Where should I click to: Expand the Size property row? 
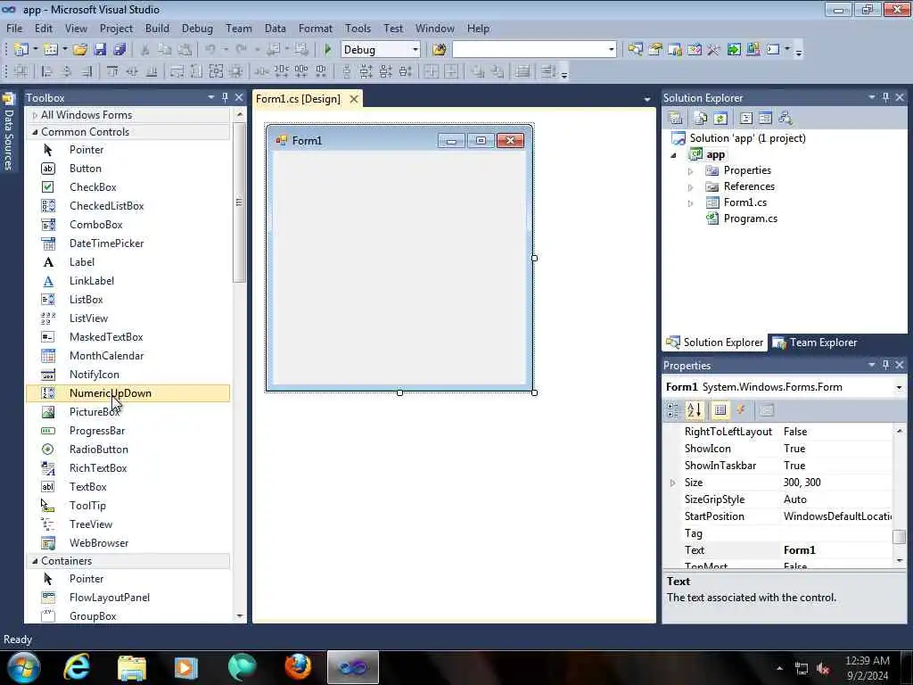672,483
